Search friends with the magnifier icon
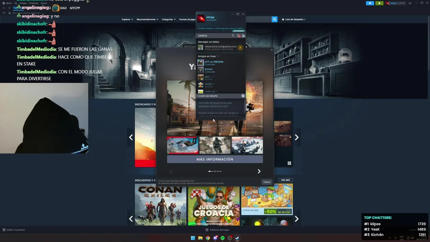 [x=233, y=36]
